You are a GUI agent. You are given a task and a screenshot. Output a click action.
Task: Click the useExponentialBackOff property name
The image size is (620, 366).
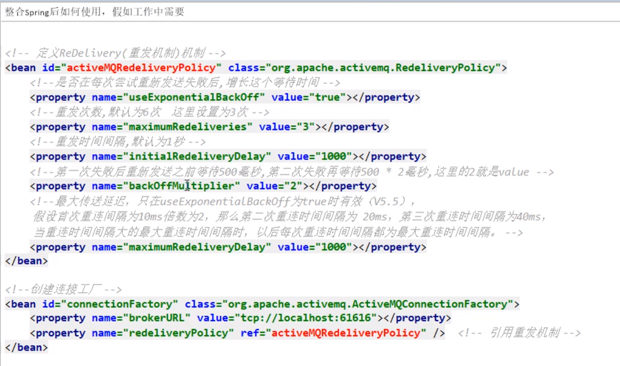pos(194,97)
